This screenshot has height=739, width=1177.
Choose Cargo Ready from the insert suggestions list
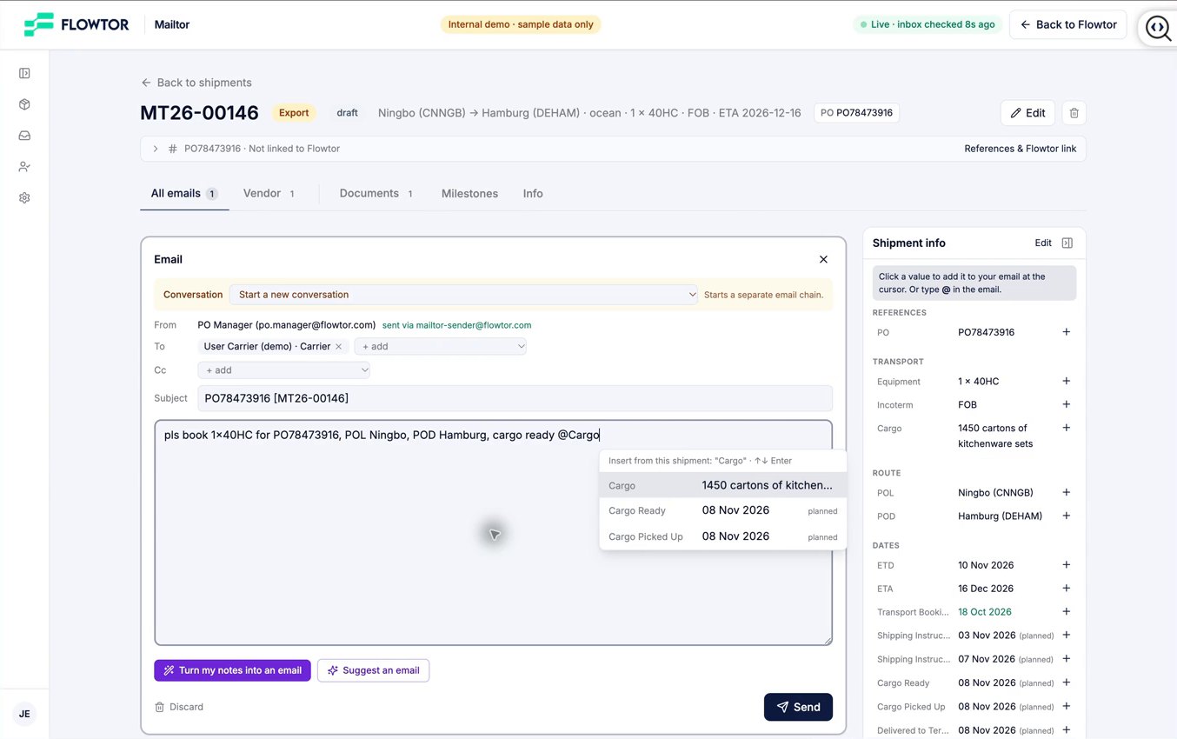[x=722, y=510]
